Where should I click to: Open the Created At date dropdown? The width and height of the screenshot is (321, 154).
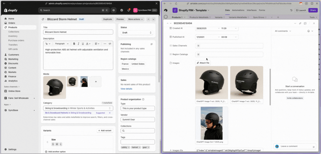click(x=208, y=28)
